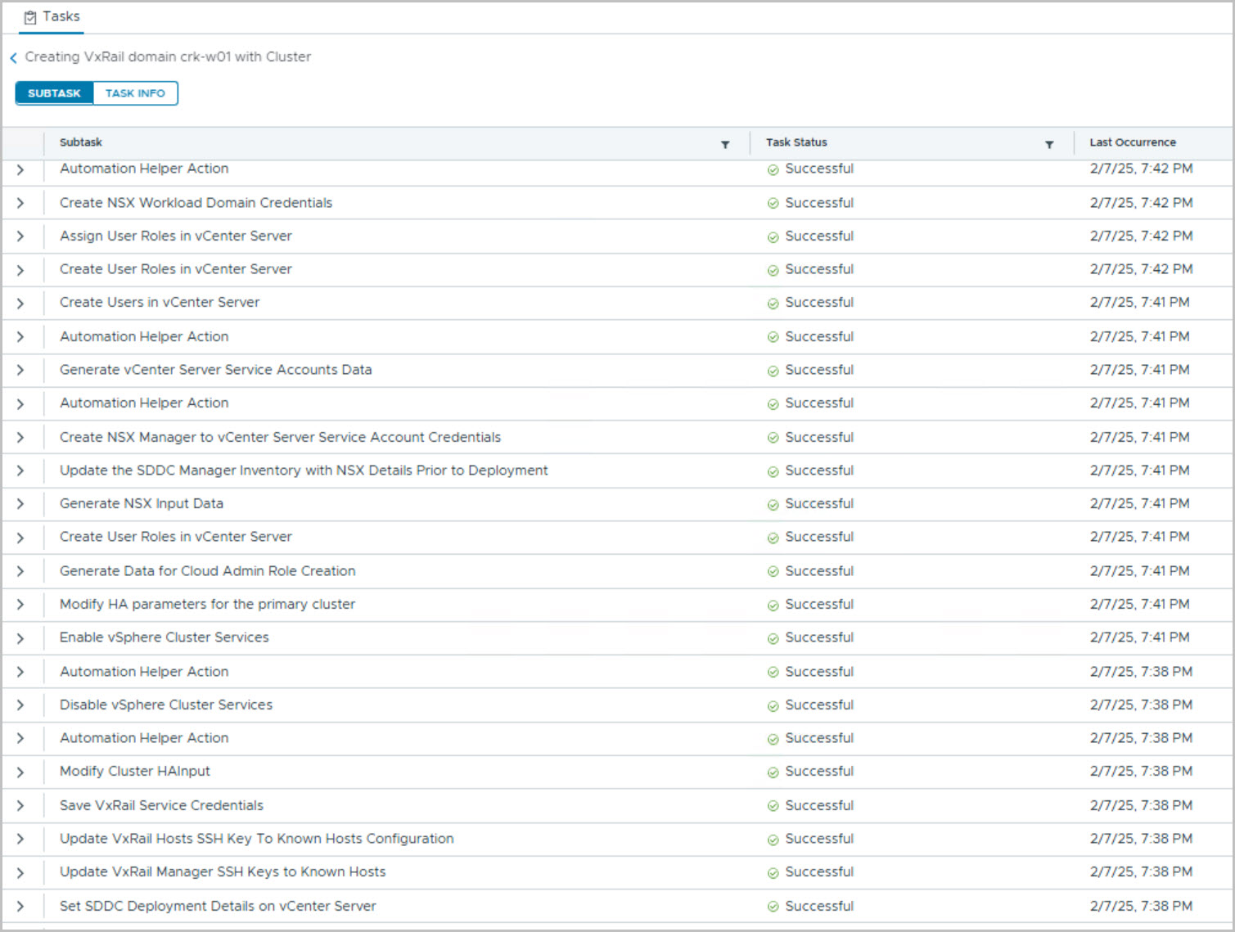
Task: Expand Set SDDC Deployment Details on vCenter Server
Action: (20, 907)
